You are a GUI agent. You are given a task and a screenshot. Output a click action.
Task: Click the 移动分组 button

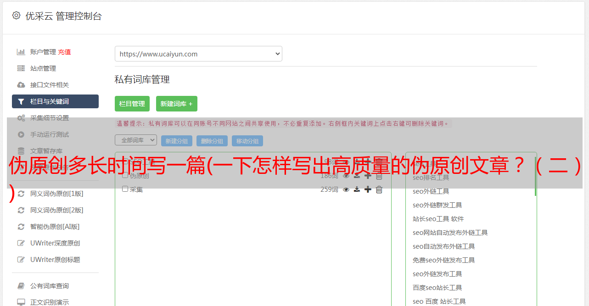(x=247, y=141)
